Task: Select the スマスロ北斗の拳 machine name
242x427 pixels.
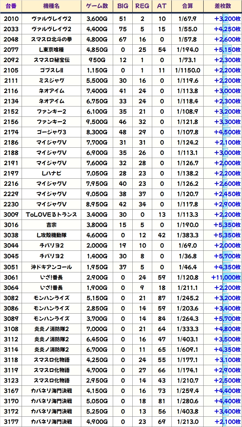Action: 51,39
